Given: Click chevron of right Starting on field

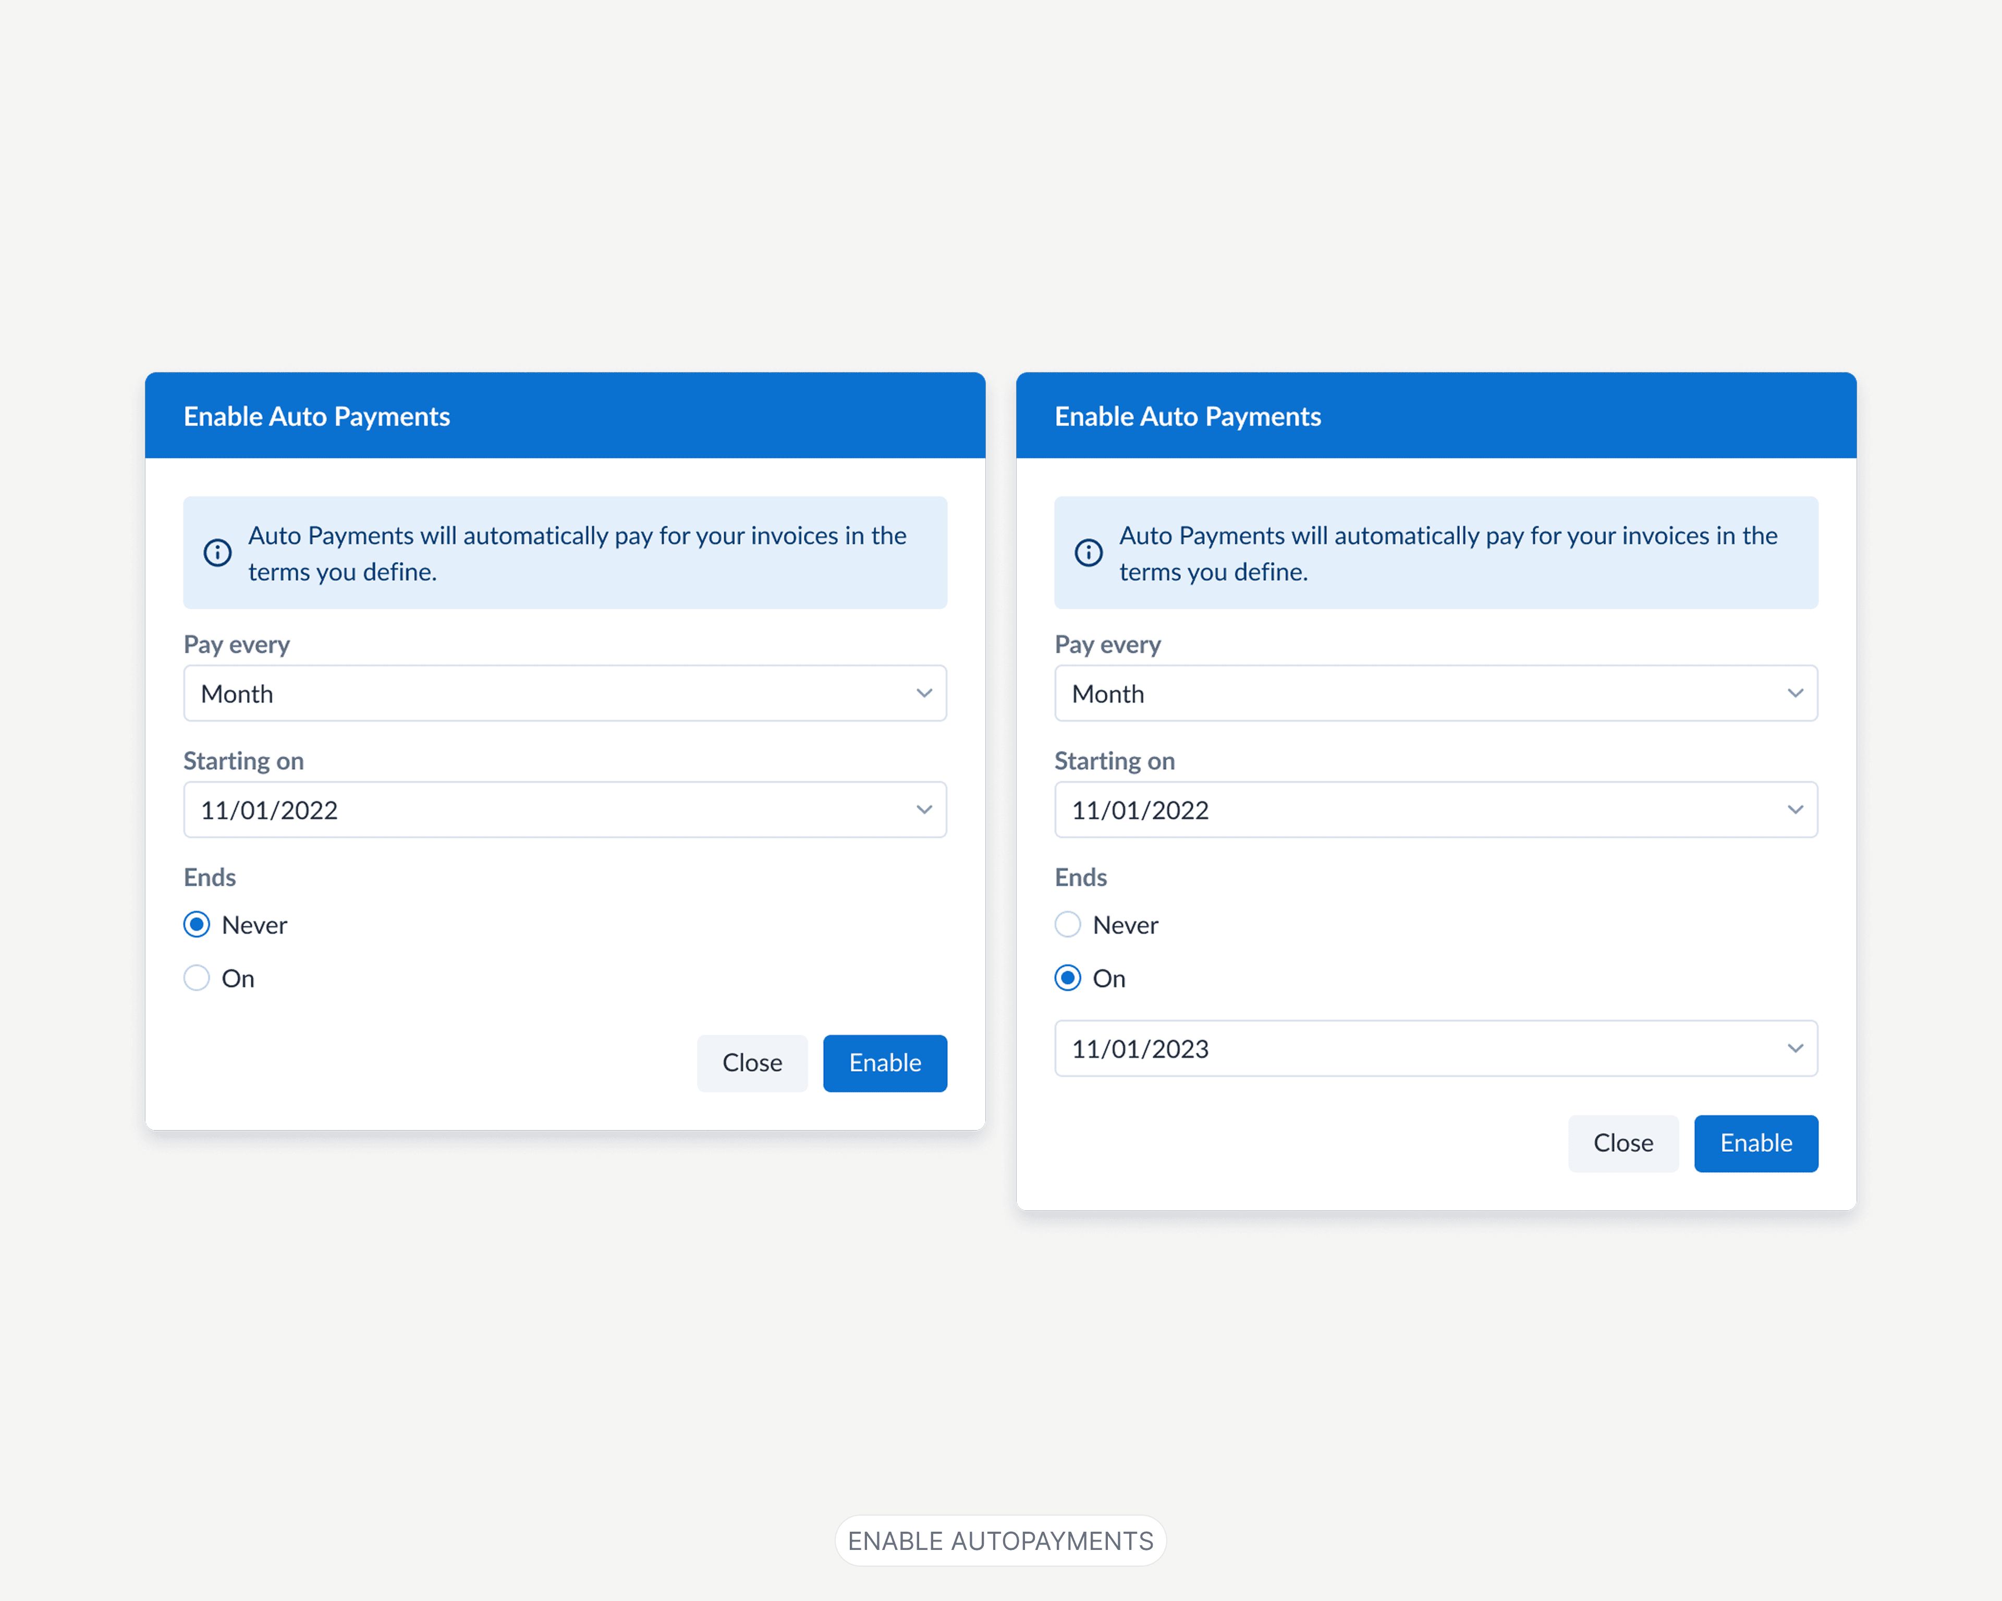Looking at the screenshot, I should 1795,809.
